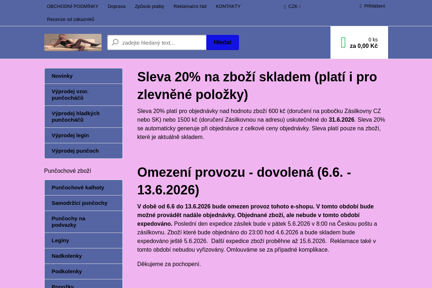Open the CZK currency dropdown
The width and height of the screenshot is (432, 288).
[x=292, y=6]
